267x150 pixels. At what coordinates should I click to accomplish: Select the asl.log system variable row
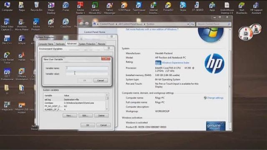click(74, 100)
